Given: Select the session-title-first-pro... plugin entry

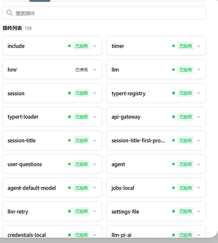Looking at the screenshot, I should click(156, 140).
